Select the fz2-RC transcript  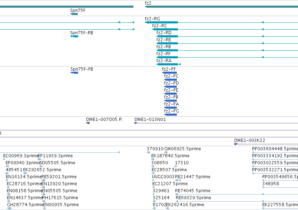225,29
